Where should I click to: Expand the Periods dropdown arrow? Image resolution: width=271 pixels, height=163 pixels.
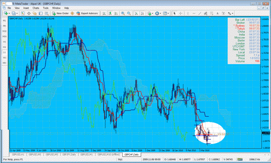[160, 13]
